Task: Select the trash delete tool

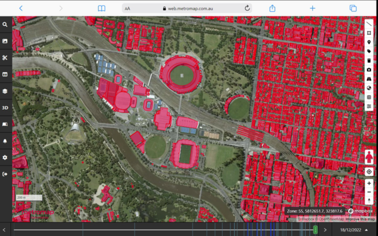Action: click(x=369, y=60)
